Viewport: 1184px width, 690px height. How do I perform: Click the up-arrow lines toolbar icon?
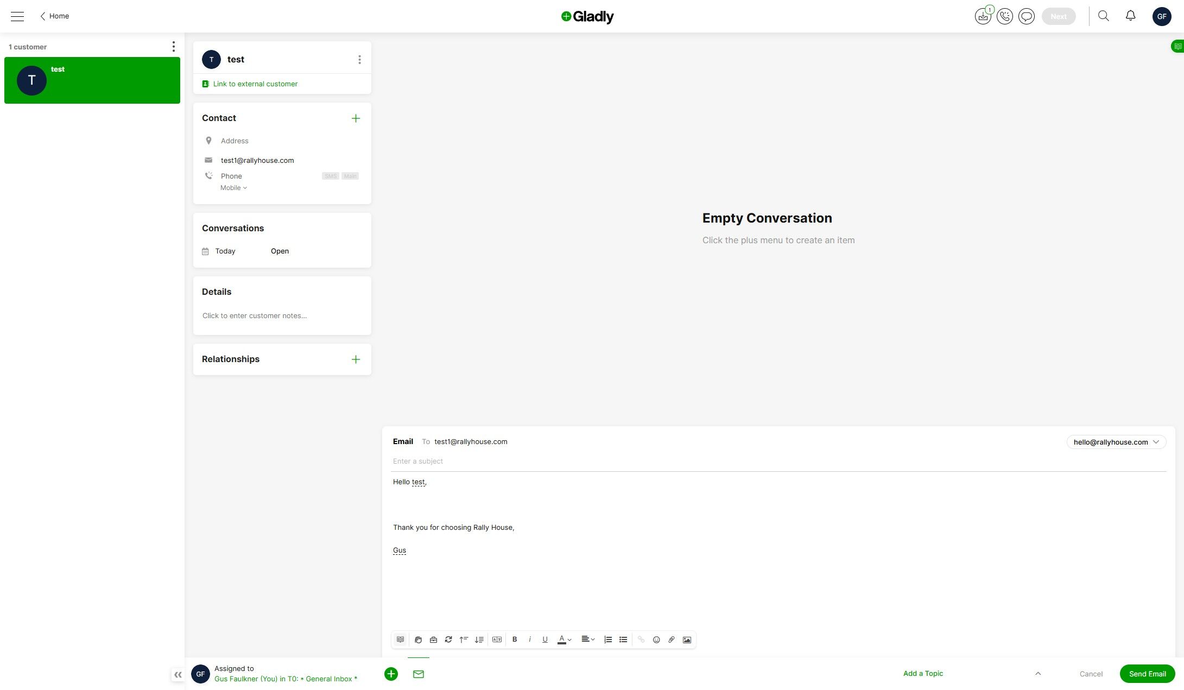point(464,640)
